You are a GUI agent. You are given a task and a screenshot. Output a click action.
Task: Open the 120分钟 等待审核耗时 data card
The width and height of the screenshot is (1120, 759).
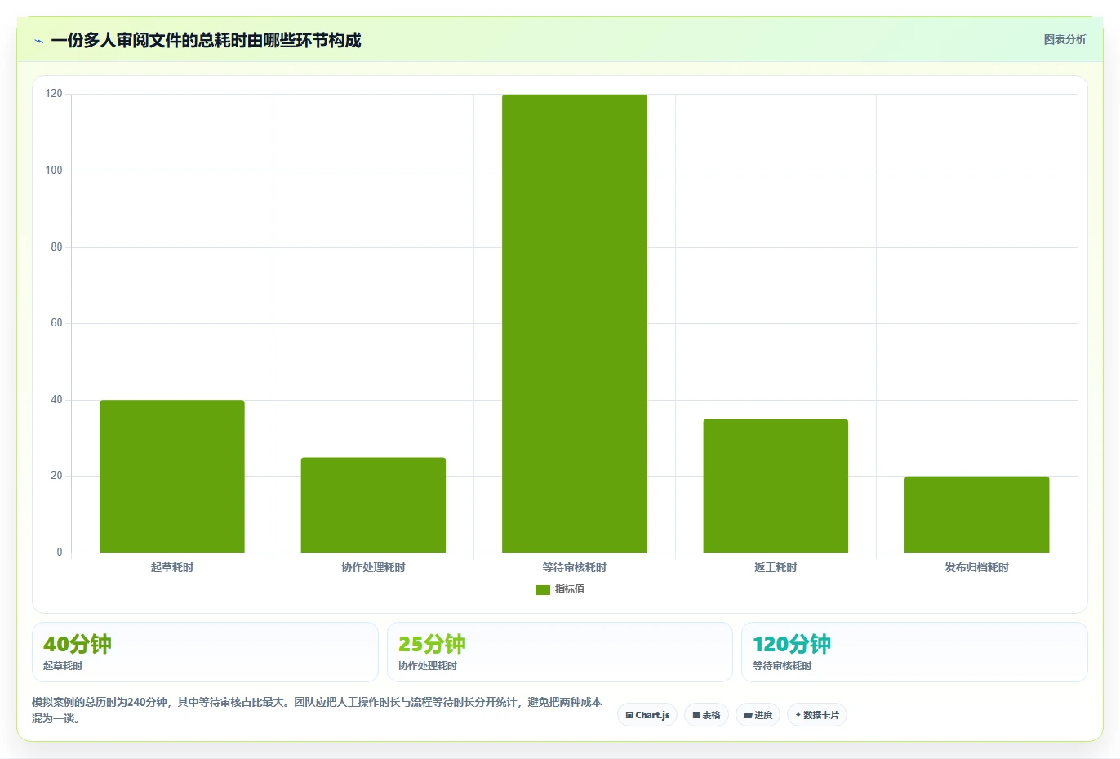pyautogui.click(x=914, y=652)
